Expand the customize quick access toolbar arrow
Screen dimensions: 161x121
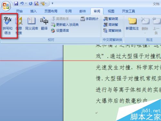pos(52,3)
